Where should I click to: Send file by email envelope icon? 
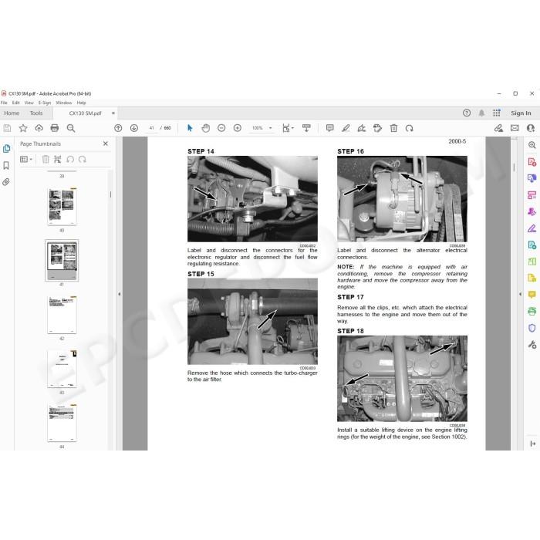coord(515,128)
